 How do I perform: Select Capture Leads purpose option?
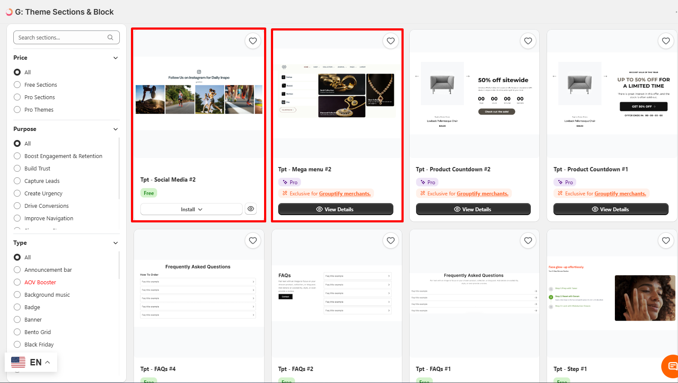pos(17,181)
